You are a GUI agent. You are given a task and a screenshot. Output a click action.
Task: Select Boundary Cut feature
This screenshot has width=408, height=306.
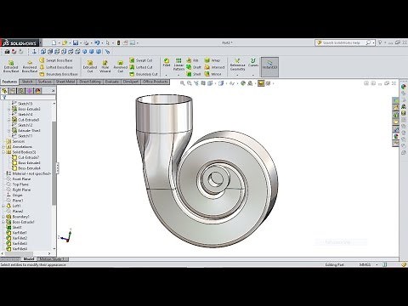[144, 74]
